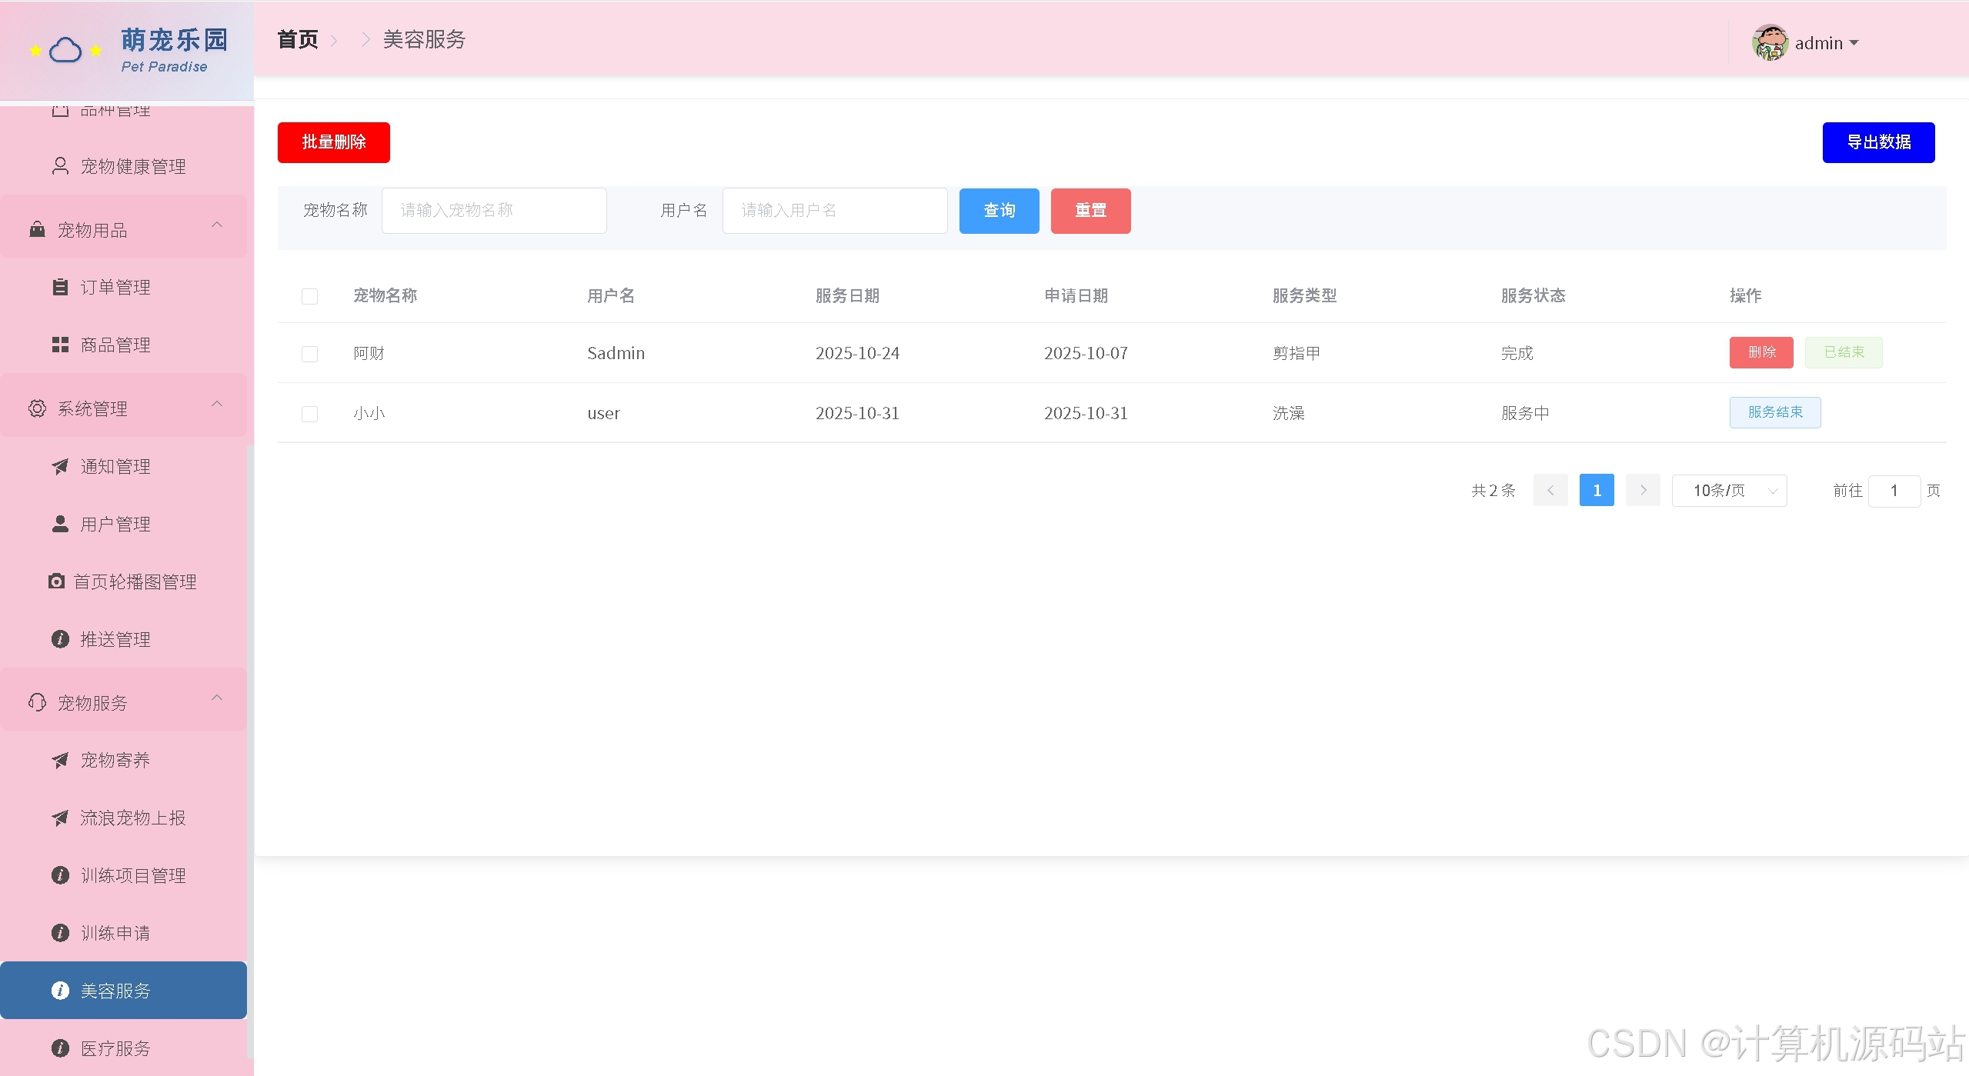Open 首页轮播图管理 menu item
Viewport: 1969px width, 1076px height.
[123, 581]
